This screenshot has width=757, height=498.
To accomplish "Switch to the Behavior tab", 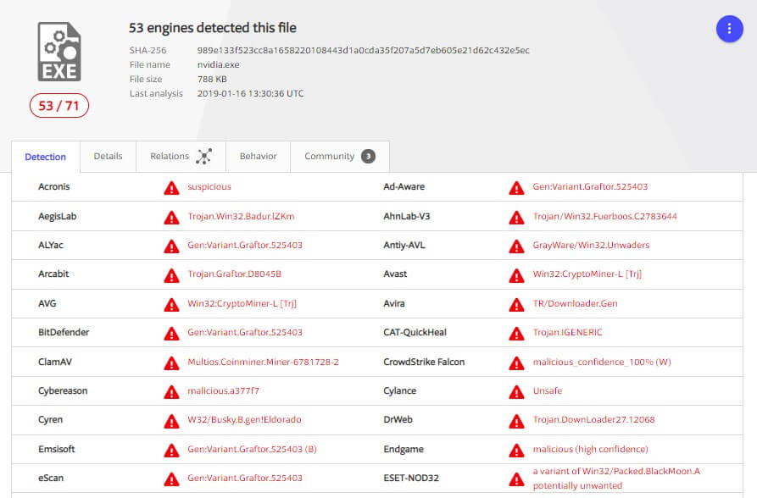I will (258, 157).
